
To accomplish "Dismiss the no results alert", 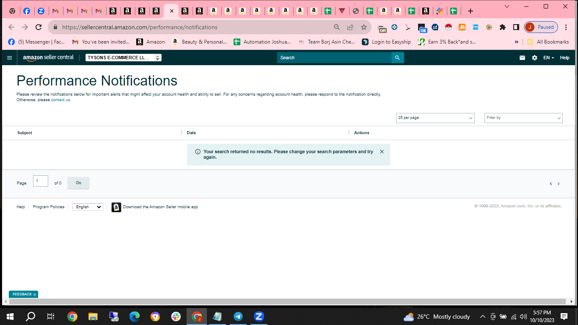I will point(382,151).
